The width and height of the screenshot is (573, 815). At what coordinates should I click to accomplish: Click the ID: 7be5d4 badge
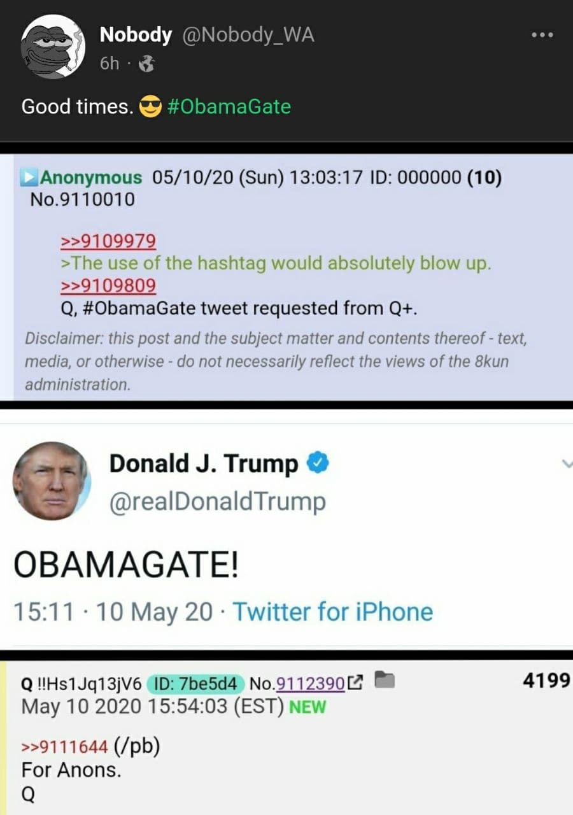196,684
